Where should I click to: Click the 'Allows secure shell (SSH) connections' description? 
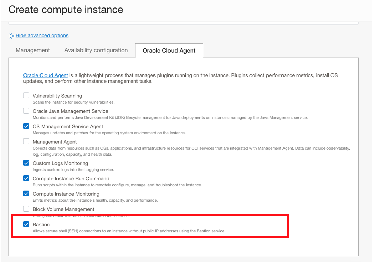129,231
